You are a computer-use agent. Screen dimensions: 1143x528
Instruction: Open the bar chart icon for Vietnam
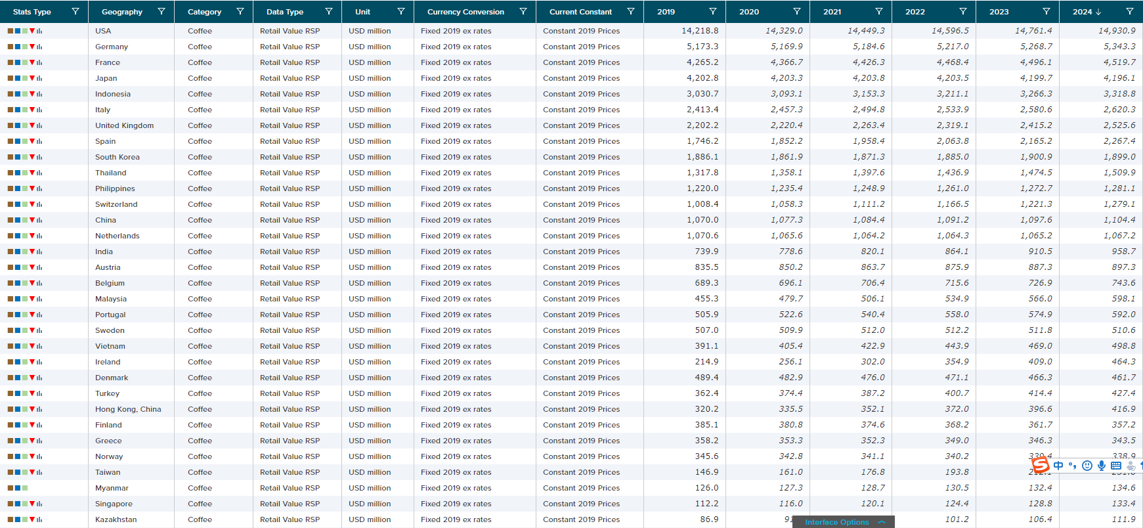39,346
